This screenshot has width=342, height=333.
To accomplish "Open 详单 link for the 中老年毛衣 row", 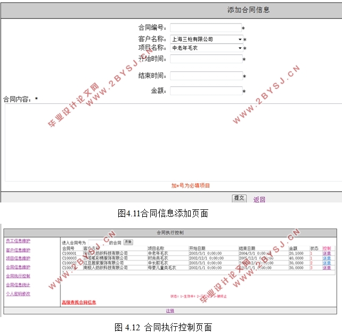I will (x=327, y=254).
